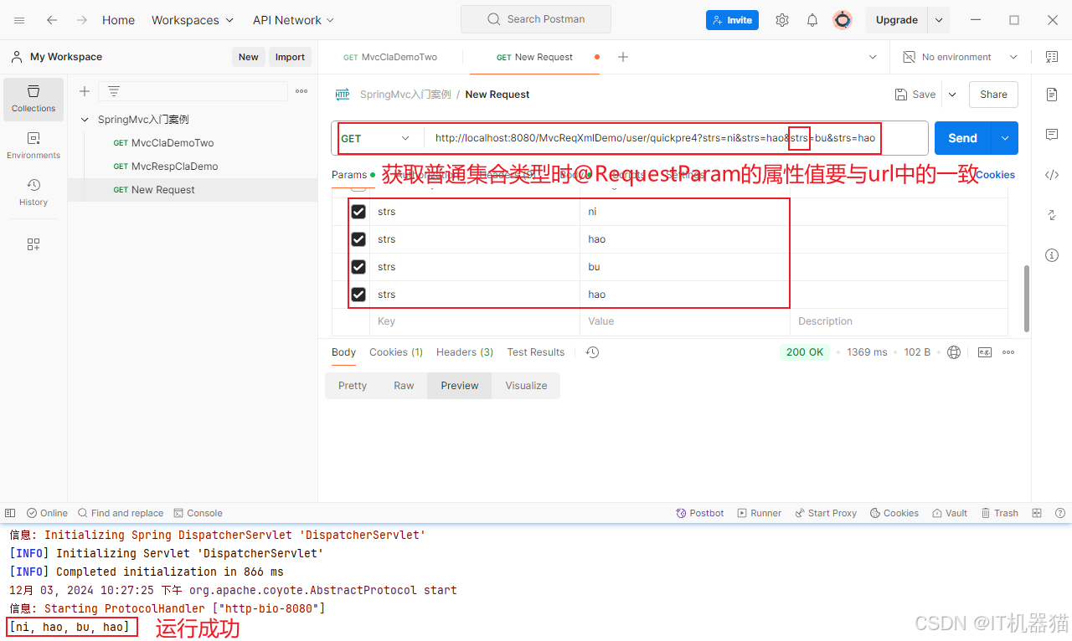
Task: Click the Invite button
Action: (732, 20)
